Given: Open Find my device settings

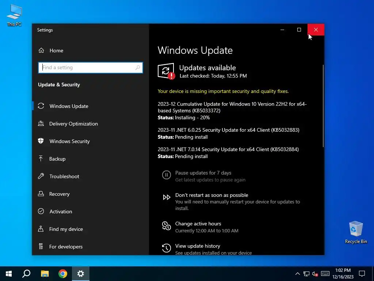Looking at the screenshot, I should pos(91,229).
